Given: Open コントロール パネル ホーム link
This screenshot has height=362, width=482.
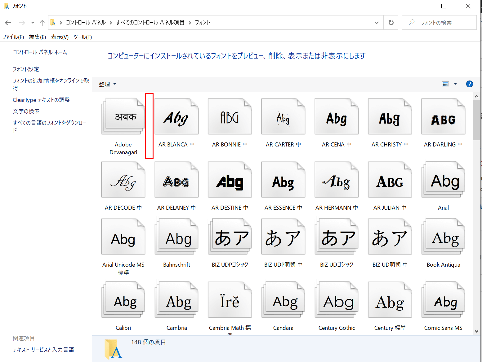Looking at the screenshot, I should [x=40, y=52].
